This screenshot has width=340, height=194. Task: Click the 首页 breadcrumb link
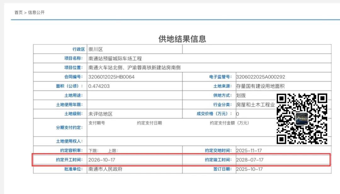[x=18, y=13]
